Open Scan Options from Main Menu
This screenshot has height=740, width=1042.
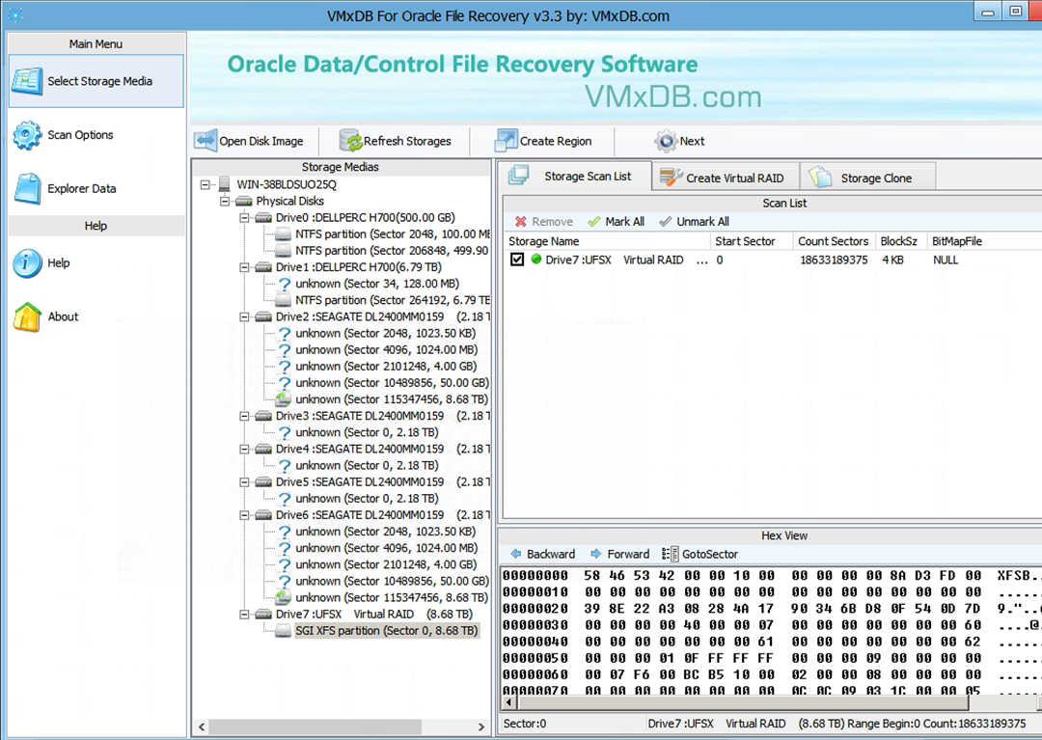(96, 135)
